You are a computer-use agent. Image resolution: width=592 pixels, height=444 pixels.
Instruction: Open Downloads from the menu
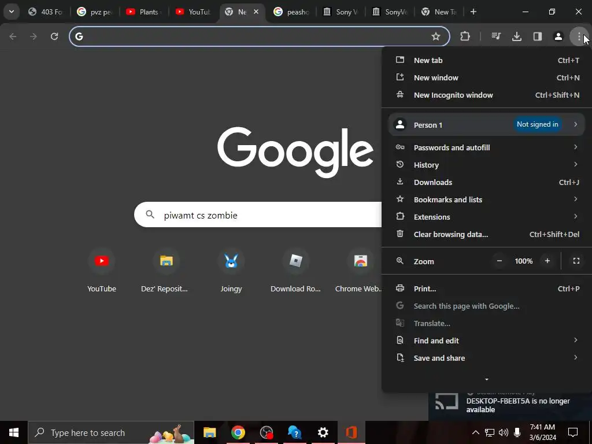coord(487,182)
